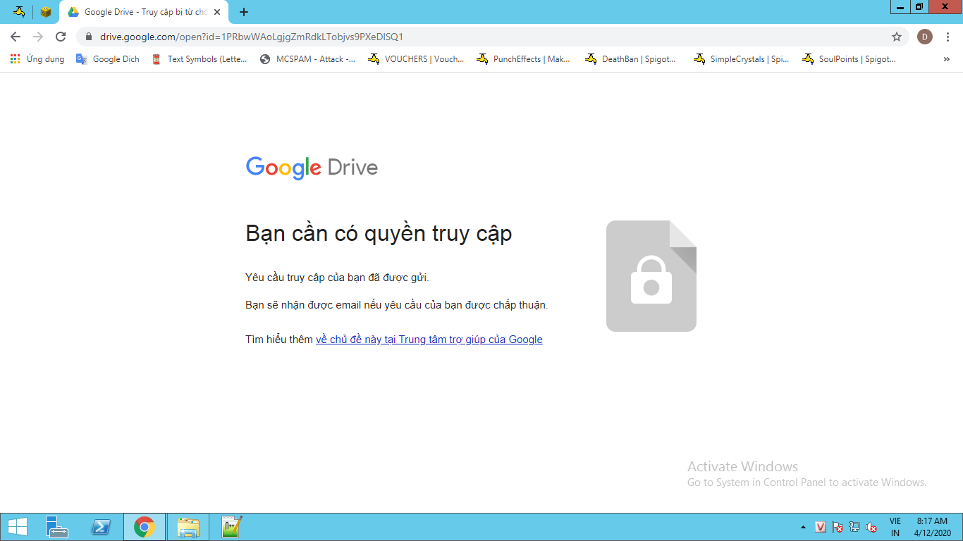The height and width of the screenshot is (541, 963).
Task: Open the Chrome three-dot menu
Action: coord(948,37)
